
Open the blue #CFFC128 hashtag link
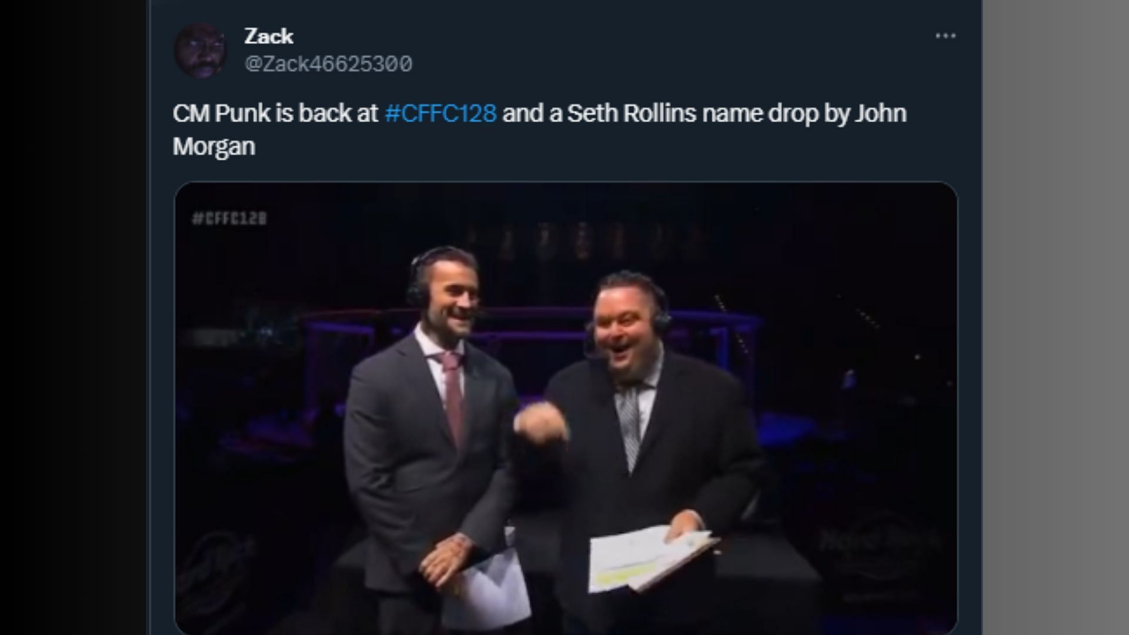tap(440, 113)
